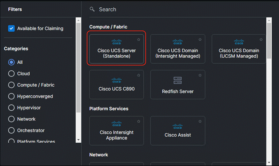Screen dimensions: 279x166
Task: Click the Filters heading
Action: 15,9
